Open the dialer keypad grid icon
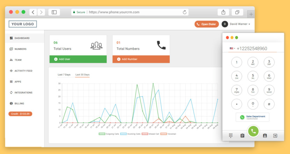The image size is (290, 154). (231, 136)
